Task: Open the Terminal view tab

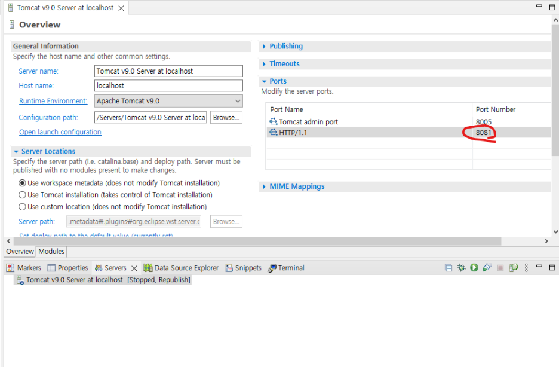Action: [x=286, y=268]
